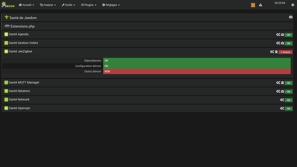Click the Jeedom logo in top bar
Viewport: 297px width, 167px height.
[8, 5]
